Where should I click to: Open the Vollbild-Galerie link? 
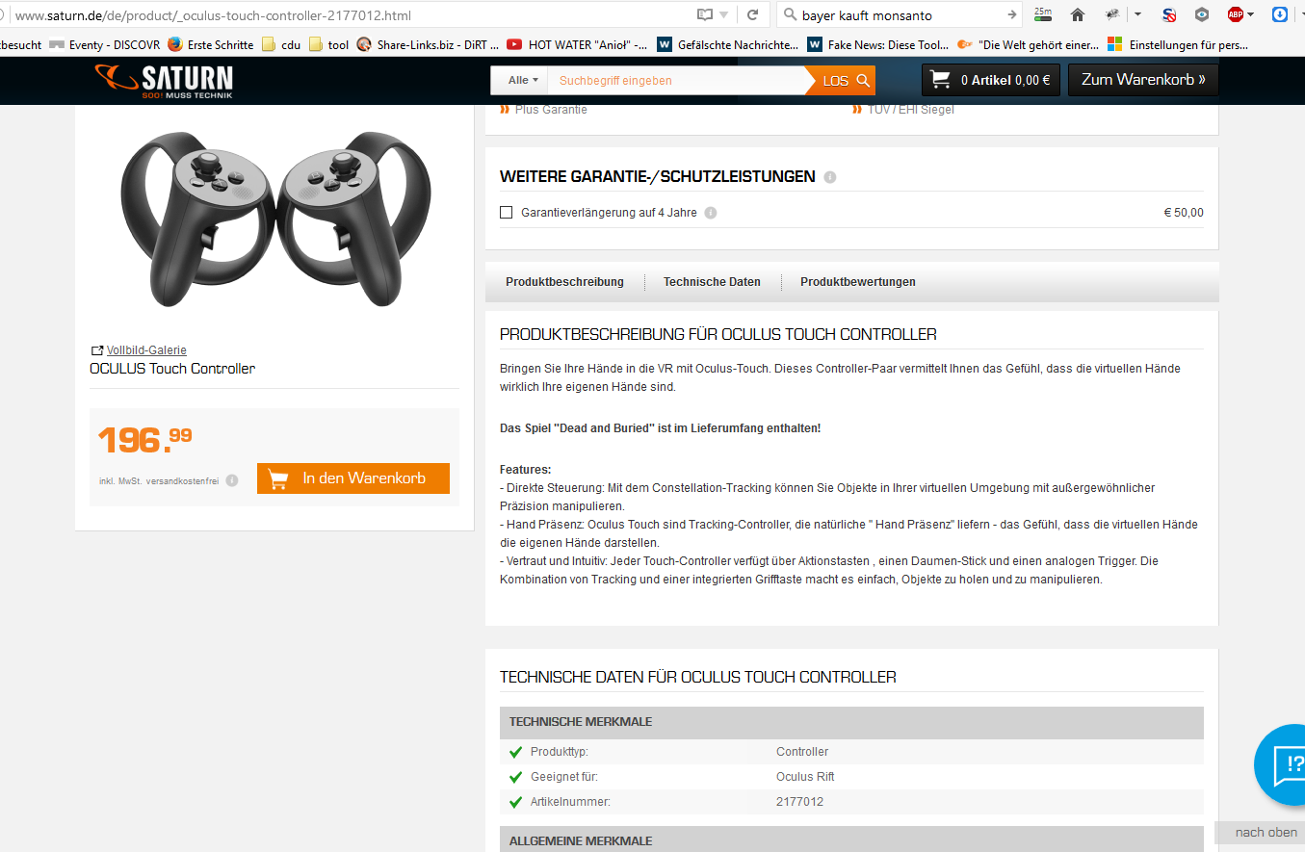146,350
